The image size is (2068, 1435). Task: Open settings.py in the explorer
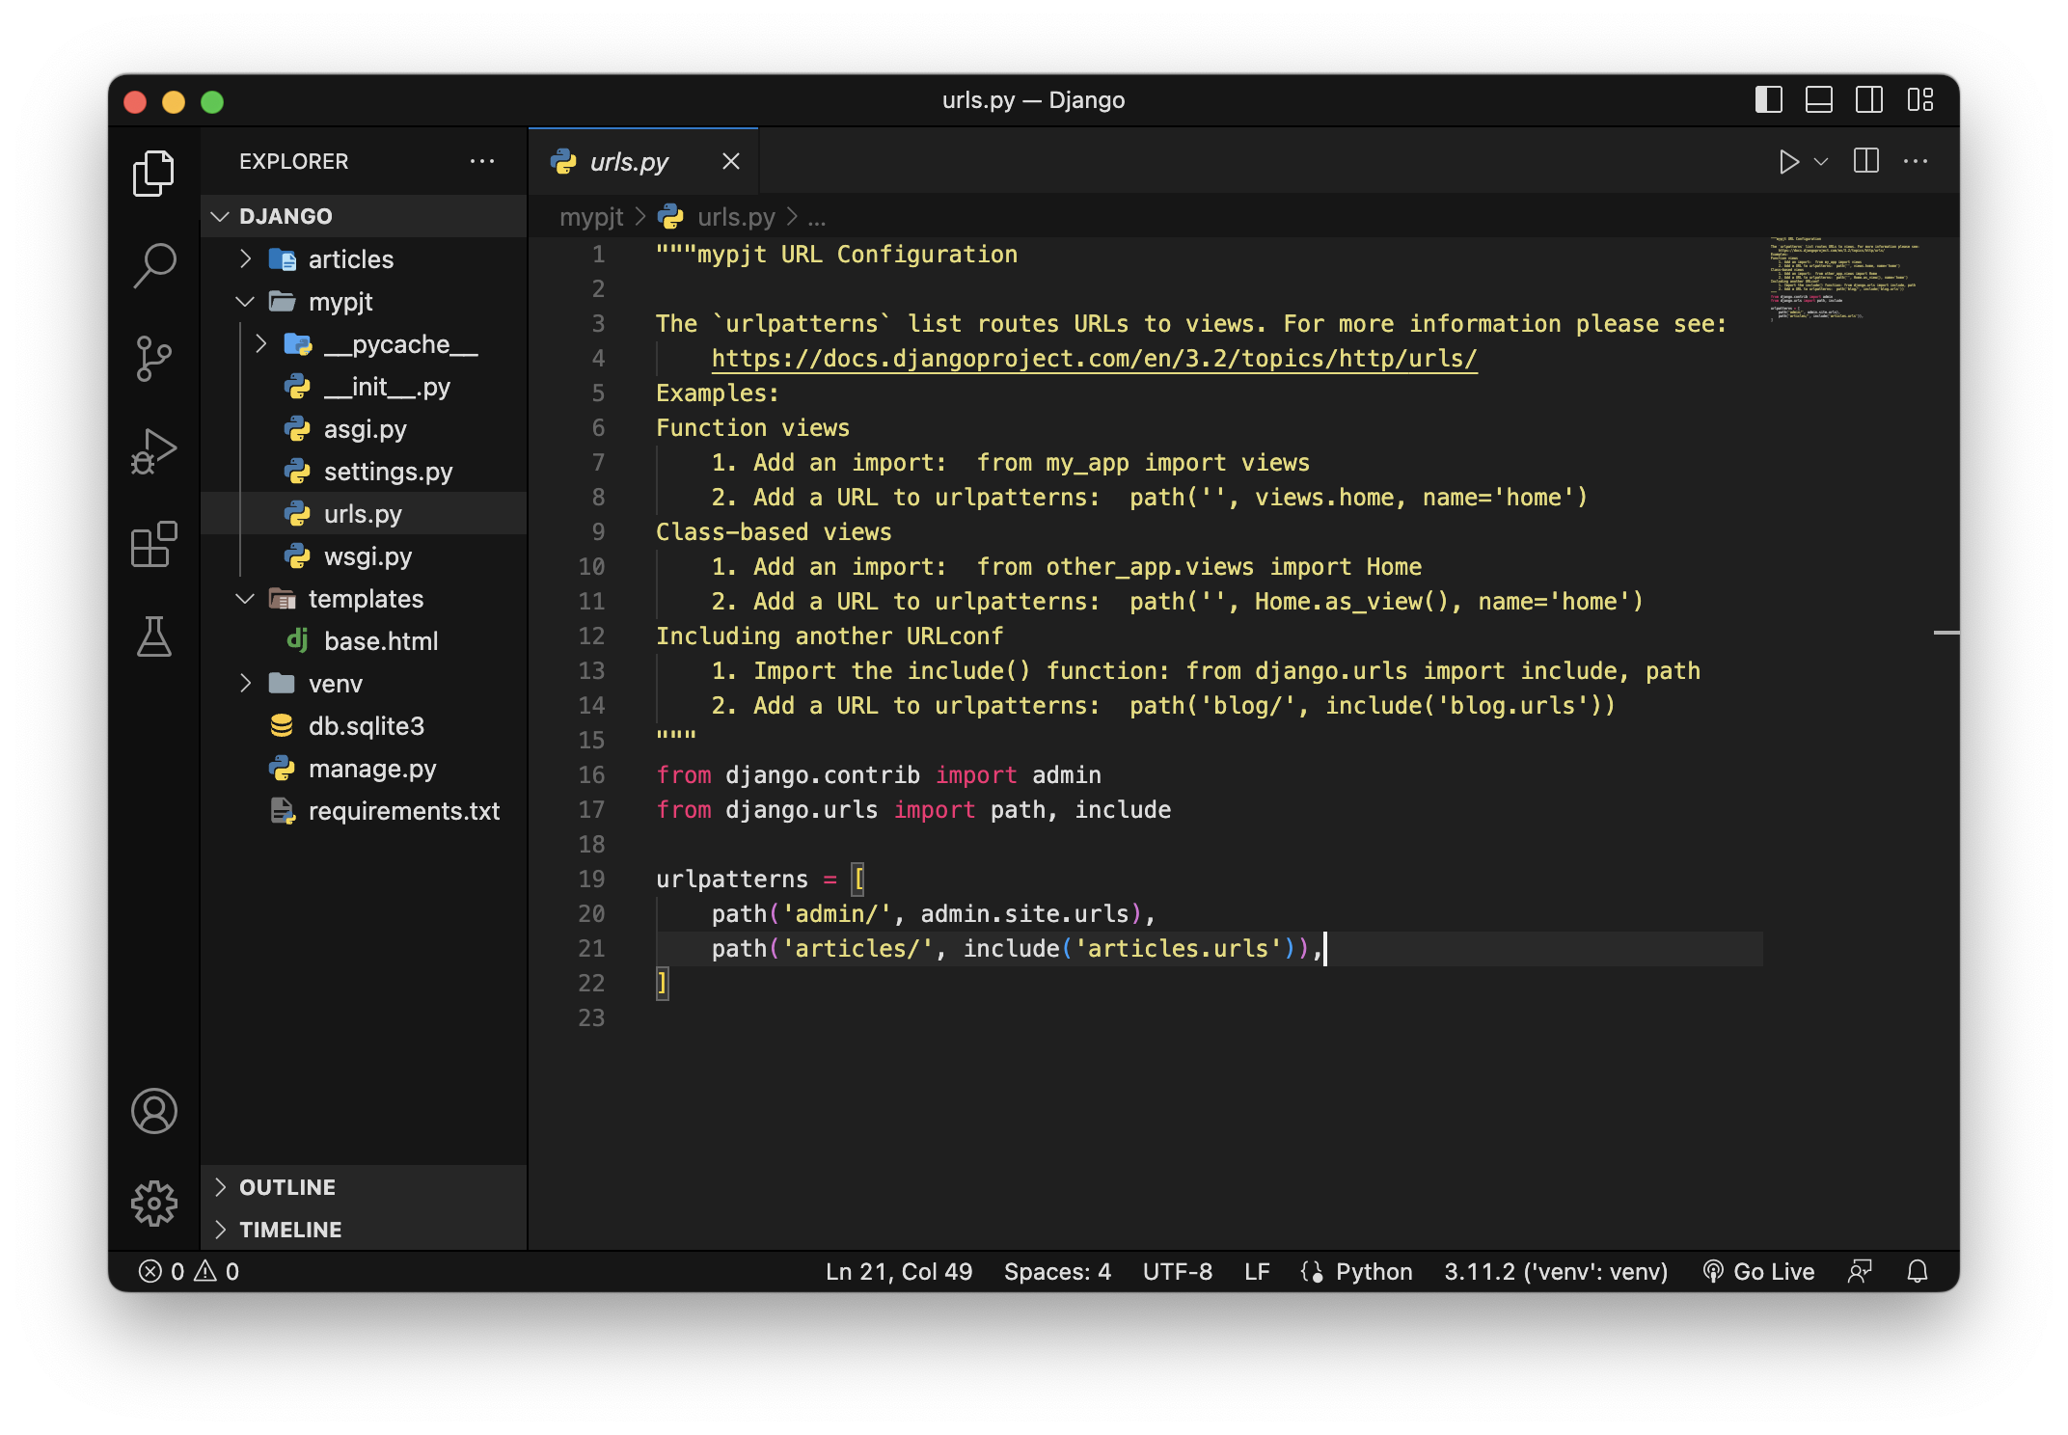(x=388, y=472)
